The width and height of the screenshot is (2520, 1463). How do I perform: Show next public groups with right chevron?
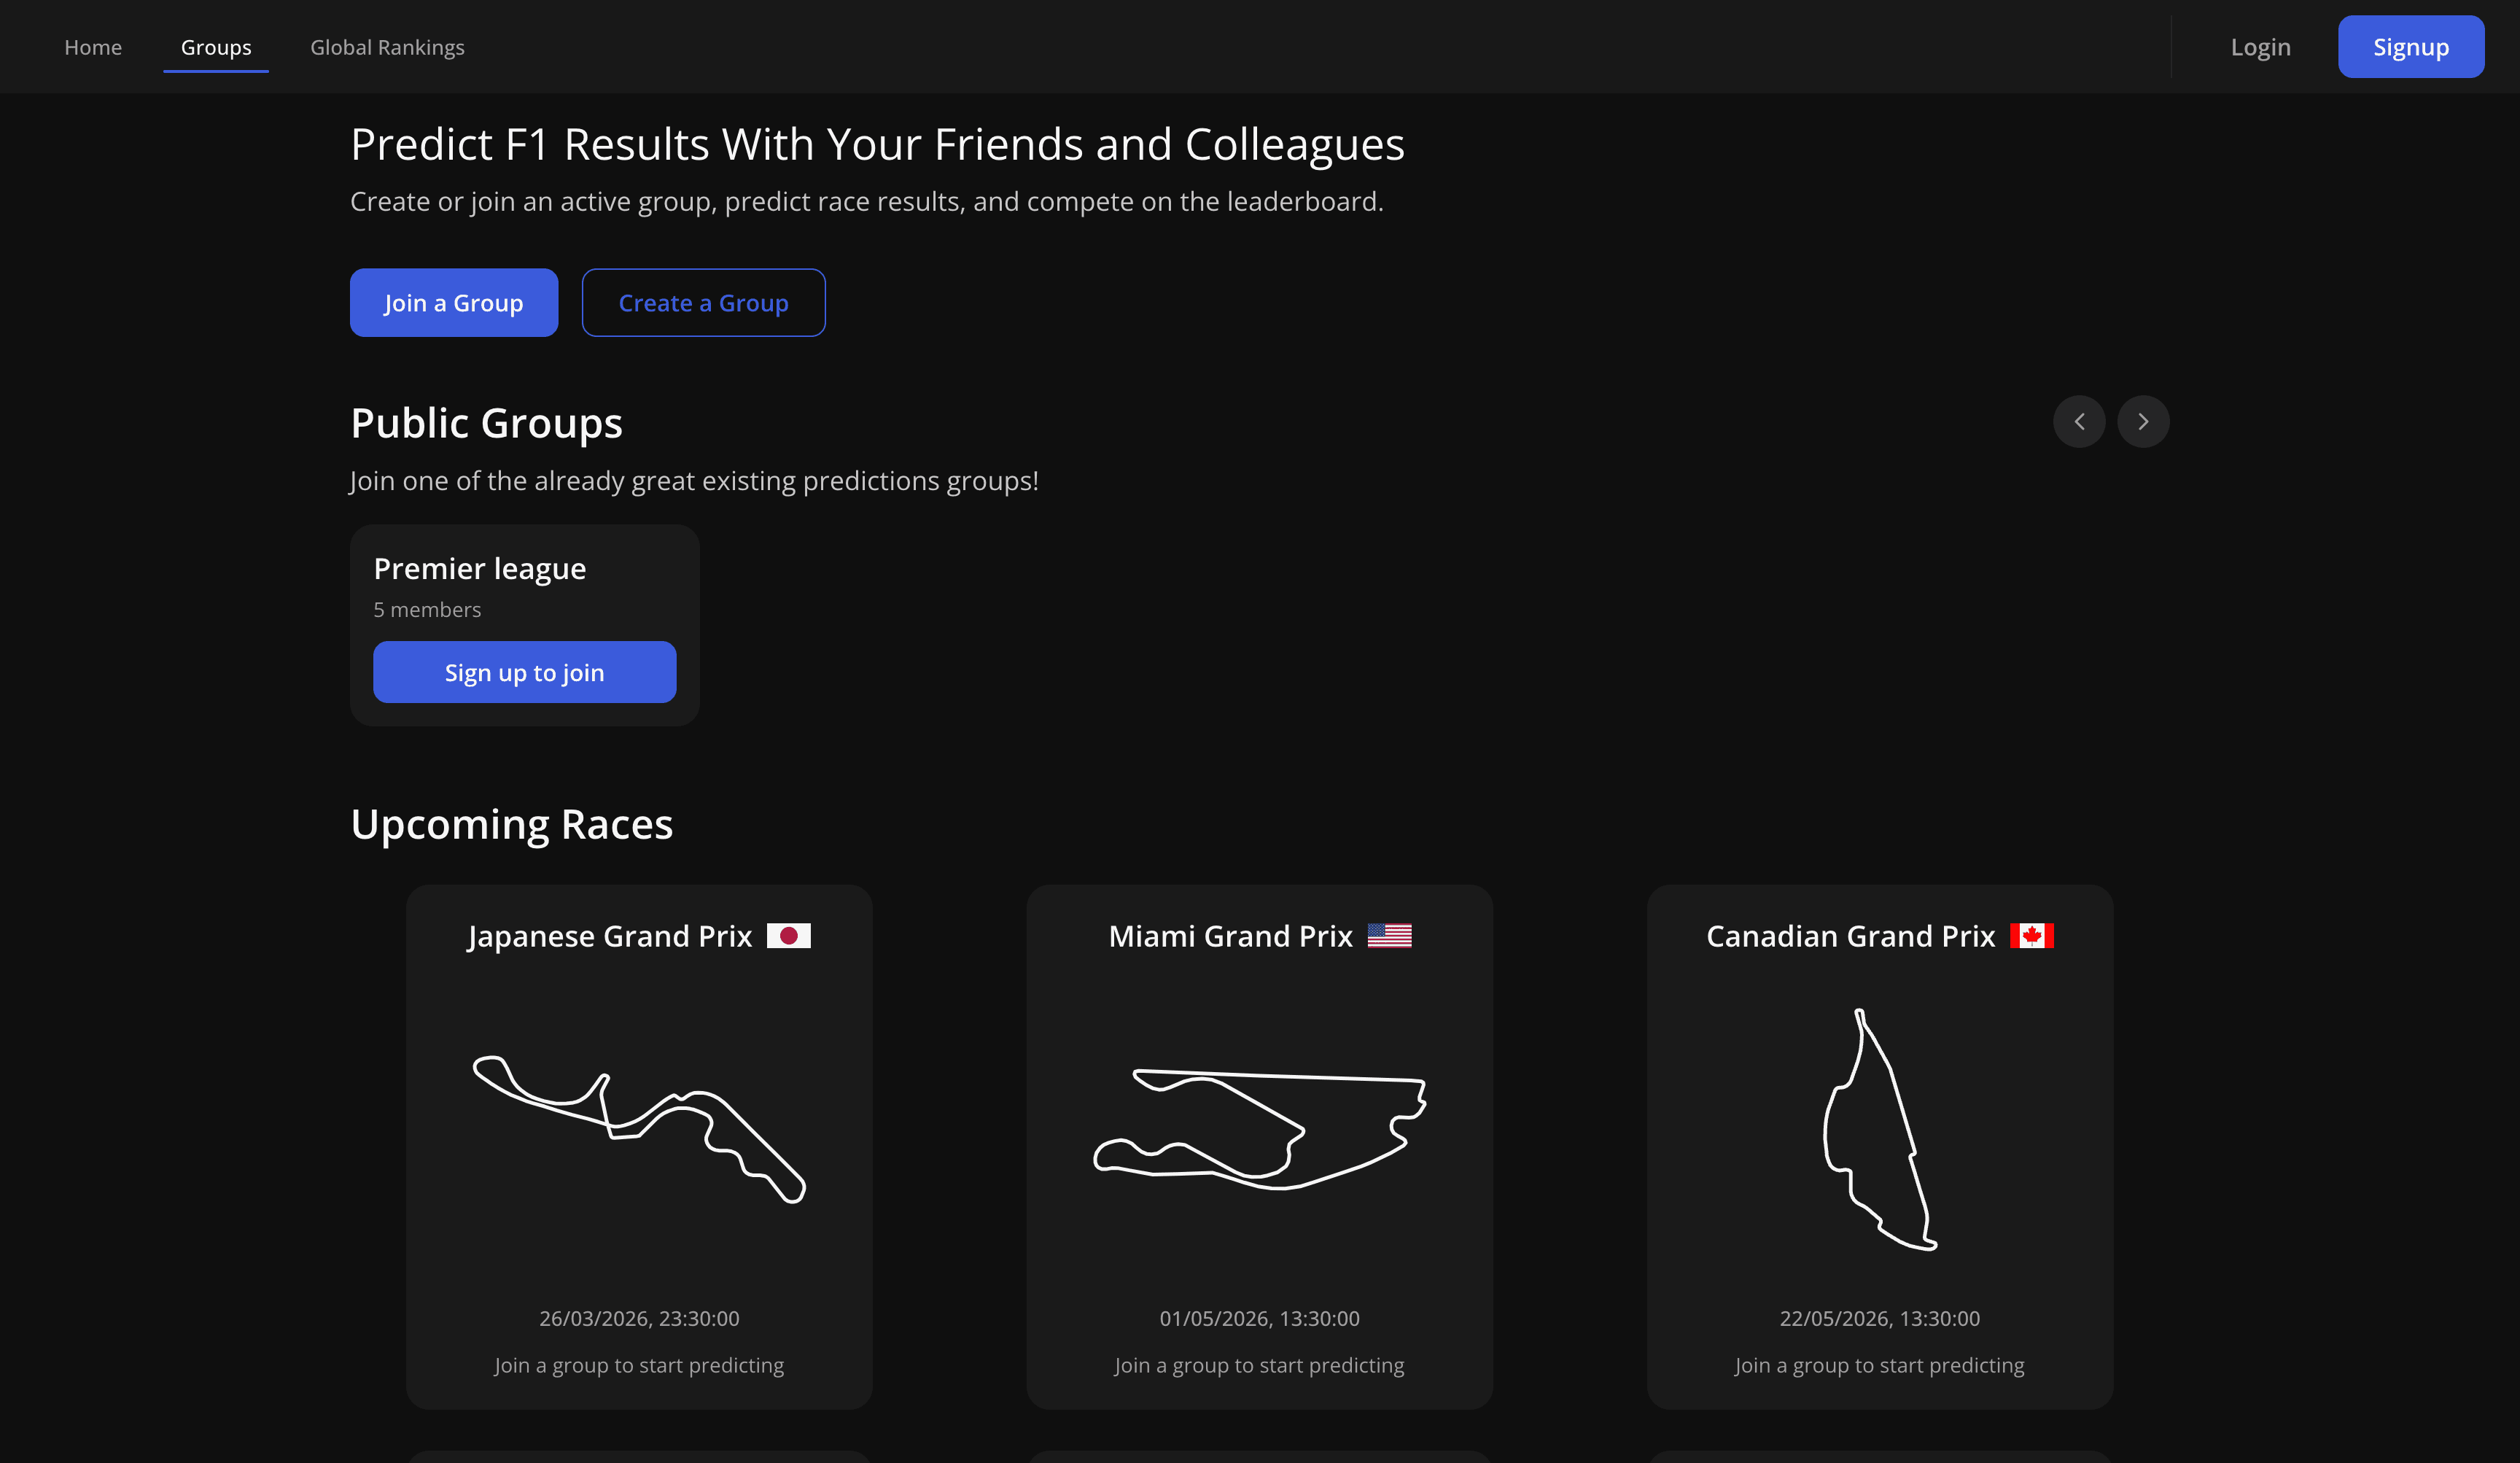tap(2142, 422)
